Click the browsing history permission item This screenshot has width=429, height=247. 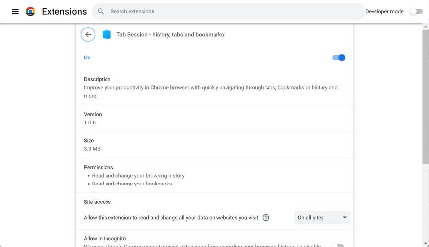coord(138,176)
